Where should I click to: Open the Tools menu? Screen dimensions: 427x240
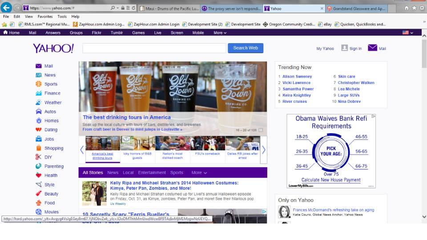(62, 16)
